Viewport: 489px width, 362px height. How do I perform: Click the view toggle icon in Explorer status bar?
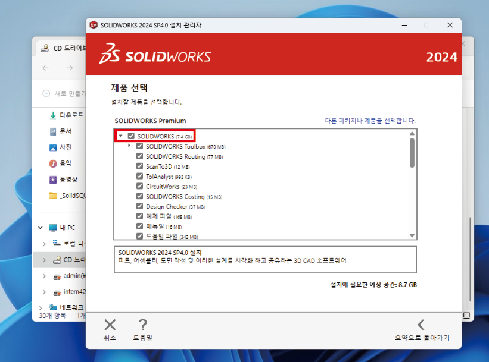(466, 315)
